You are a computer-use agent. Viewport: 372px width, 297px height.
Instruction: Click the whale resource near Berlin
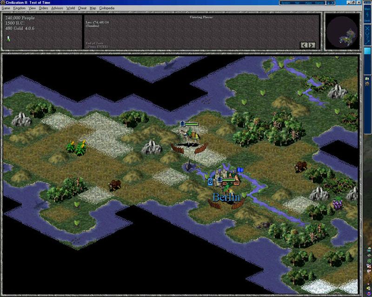(189, 166)
